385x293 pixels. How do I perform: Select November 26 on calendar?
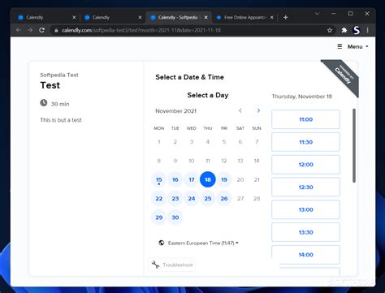224,199
